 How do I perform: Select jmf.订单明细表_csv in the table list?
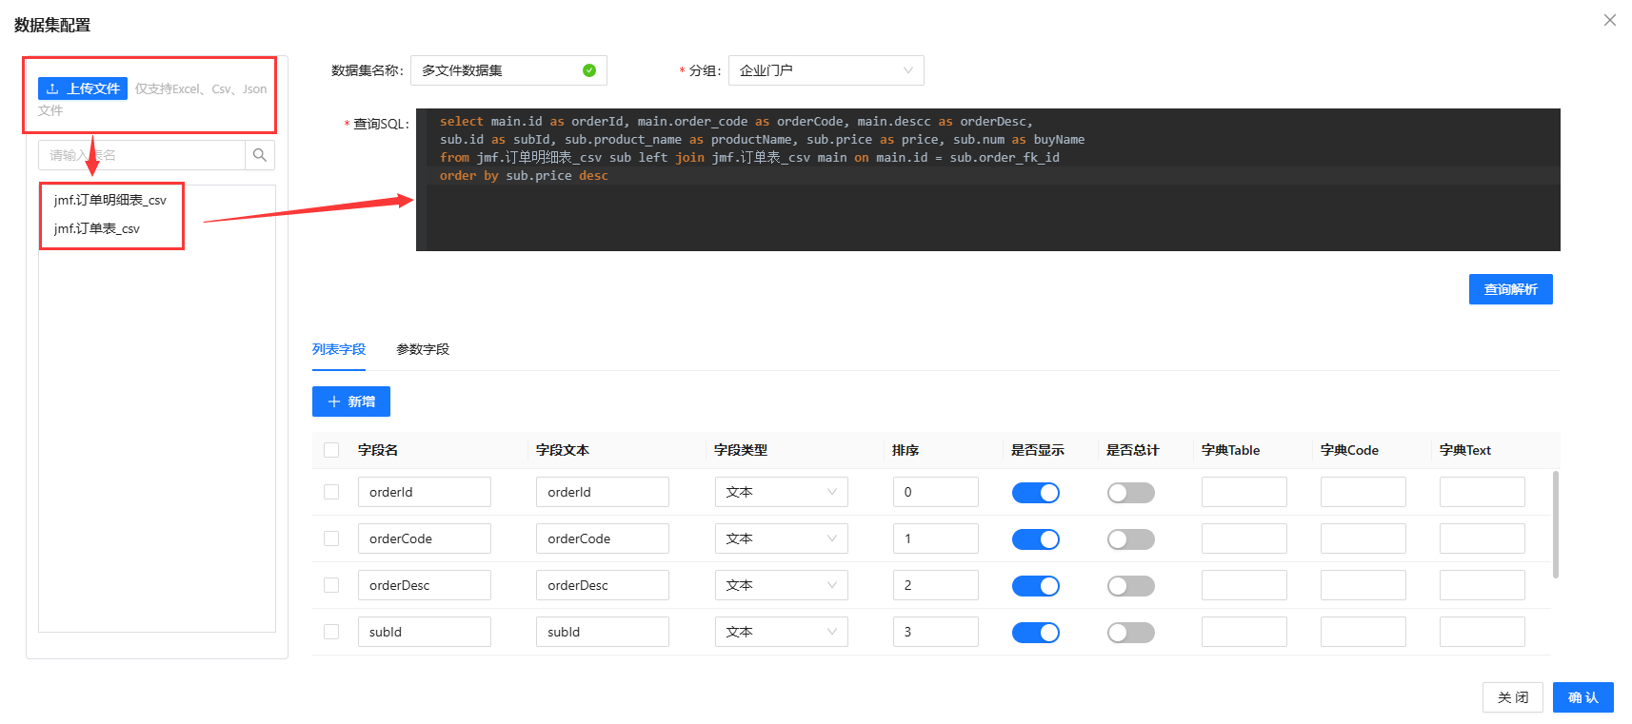(109, 200)
